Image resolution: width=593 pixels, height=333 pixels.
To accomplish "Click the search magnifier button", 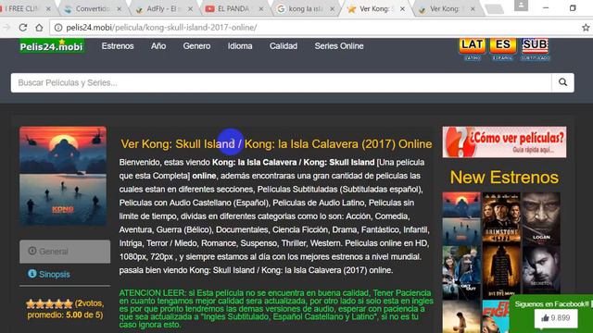I will coord(562,82).
